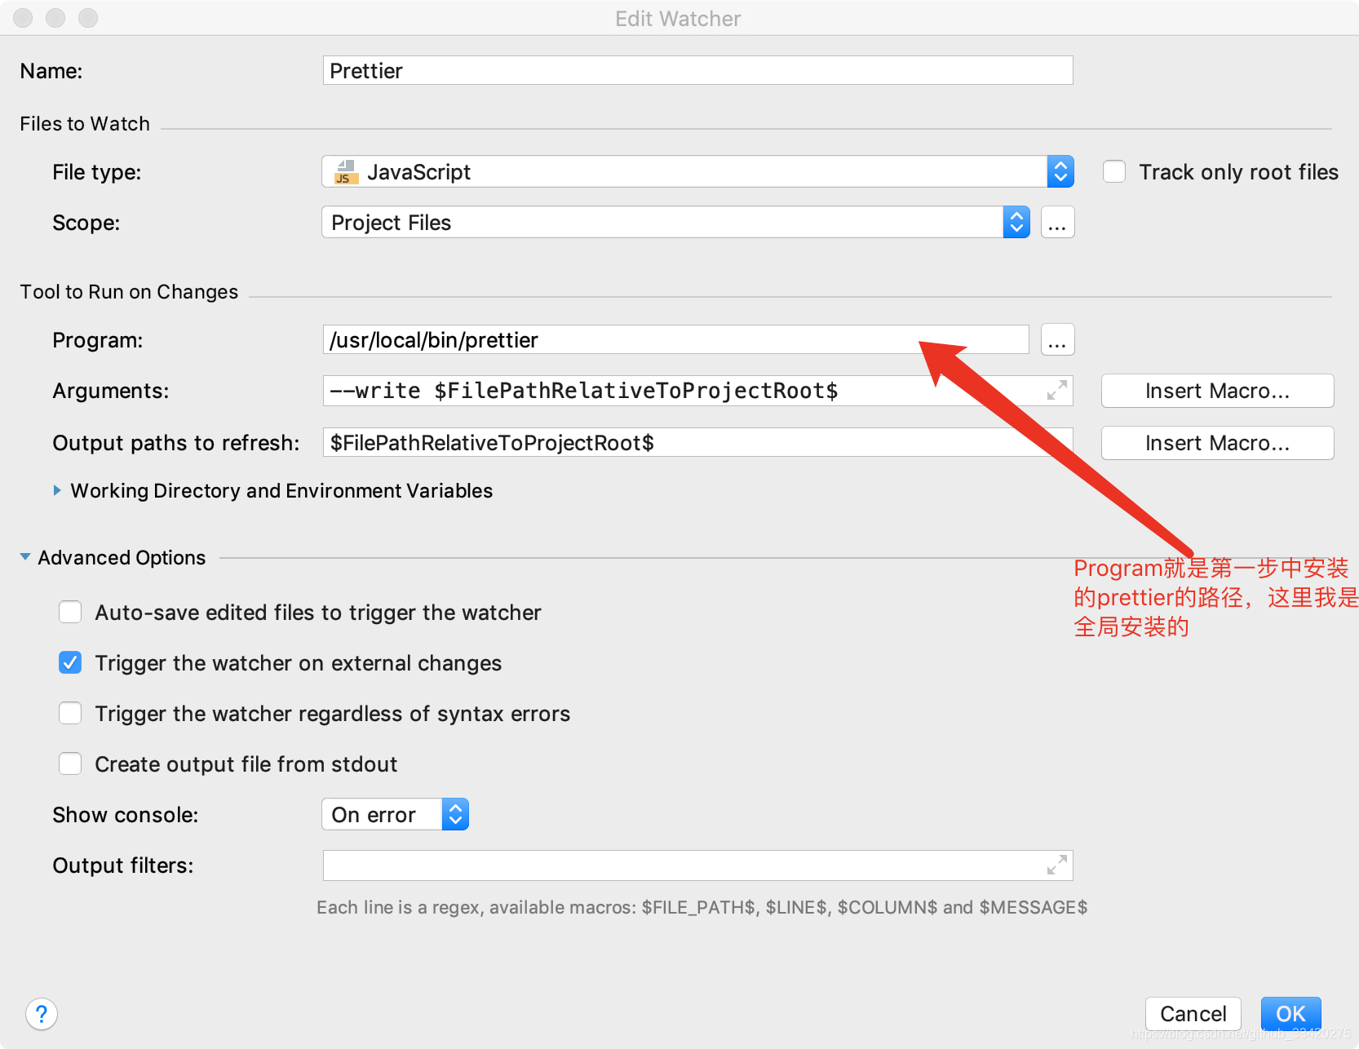Click the Program path input field
This screenshot has height=1049, width=1359.
click(675, 339)
